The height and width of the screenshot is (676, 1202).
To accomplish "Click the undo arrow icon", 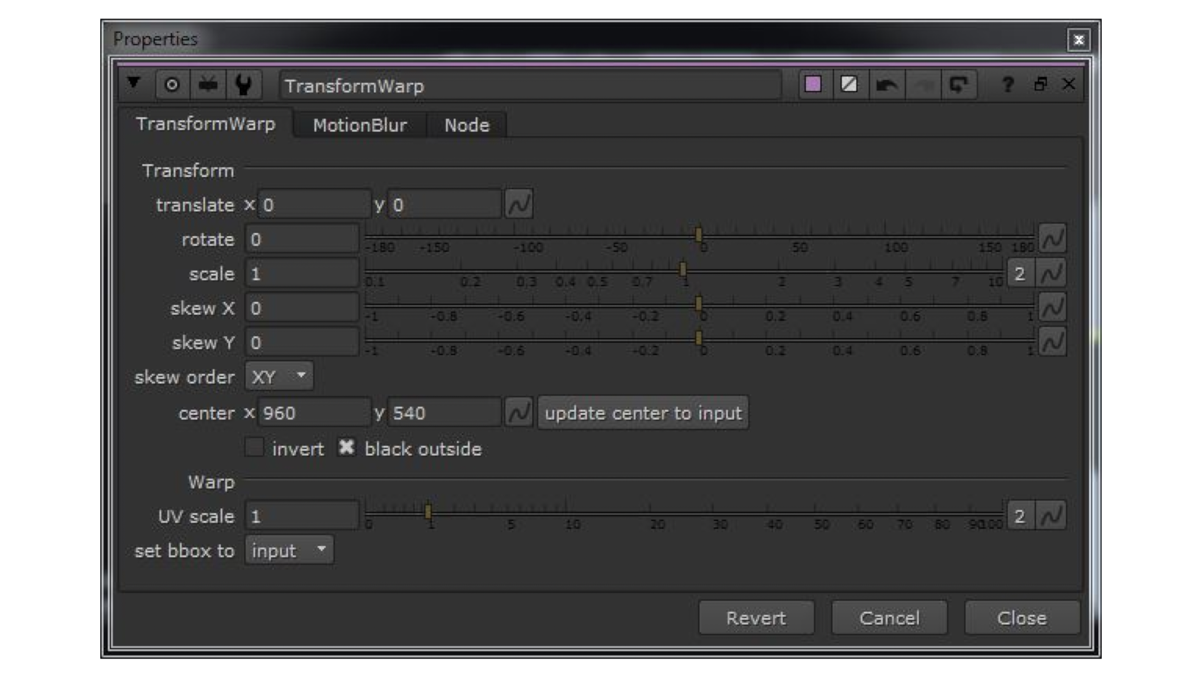I will 886,84.
